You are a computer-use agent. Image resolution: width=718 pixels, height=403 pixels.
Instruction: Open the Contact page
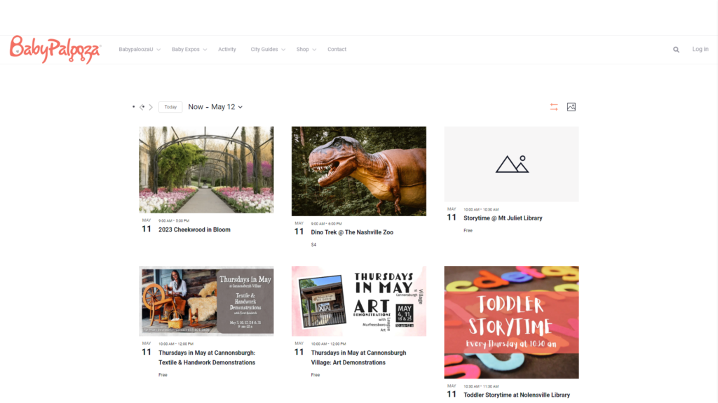337,50
